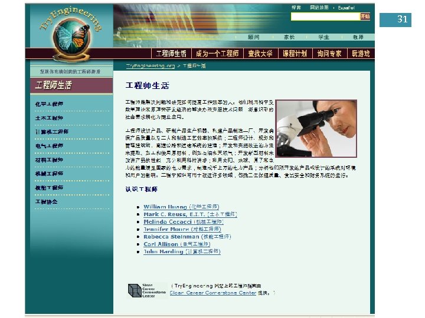Open William Huang's engineer profile link
Screen dimensions: 425x318
(181, 207)
